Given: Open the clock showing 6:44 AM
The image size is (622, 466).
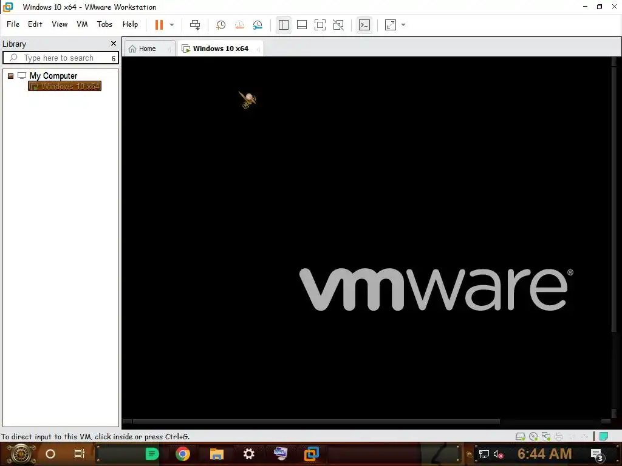Looking at the screenshot, I should tap(545, 454).
